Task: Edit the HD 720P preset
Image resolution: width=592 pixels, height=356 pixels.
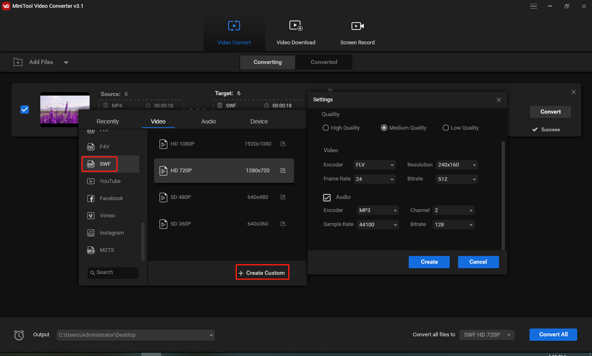Action: click(x=283, y=171)
